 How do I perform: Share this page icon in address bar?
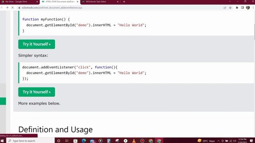225,8
